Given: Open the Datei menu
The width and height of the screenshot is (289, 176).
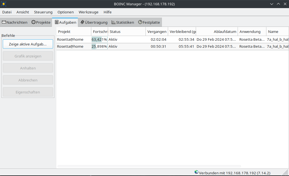Looking at the screenshot, I should 7,12.
